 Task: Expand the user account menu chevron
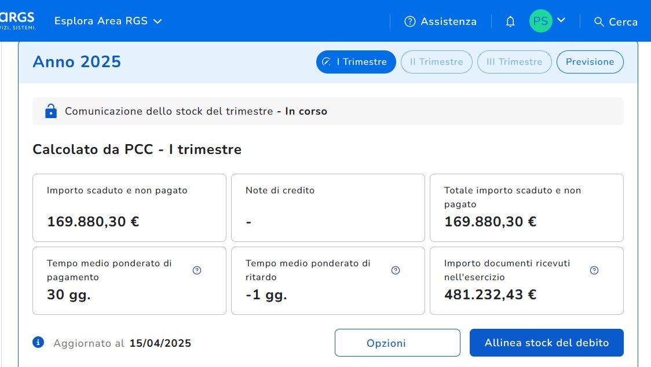pyautogui.click(x=561, y=21)
